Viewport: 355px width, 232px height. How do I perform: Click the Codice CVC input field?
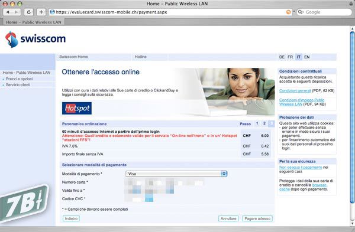tap(139, 199)
